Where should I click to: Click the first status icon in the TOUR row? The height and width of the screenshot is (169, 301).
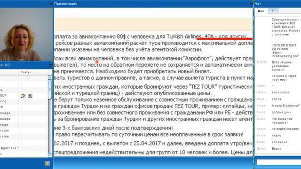pyautogui.click(x=23, y=96)
